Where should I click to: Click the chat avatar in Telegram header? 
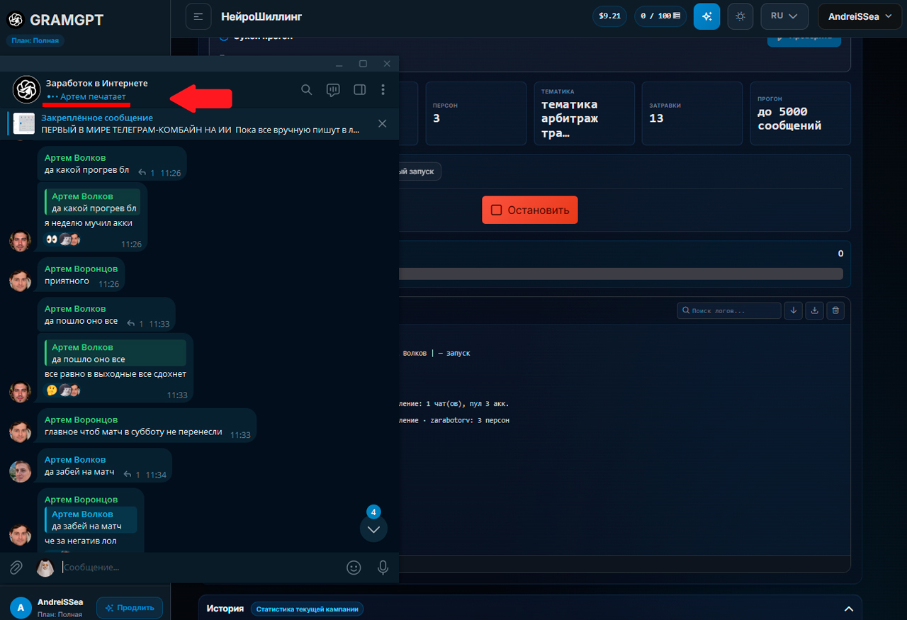[x=26, y=89]
